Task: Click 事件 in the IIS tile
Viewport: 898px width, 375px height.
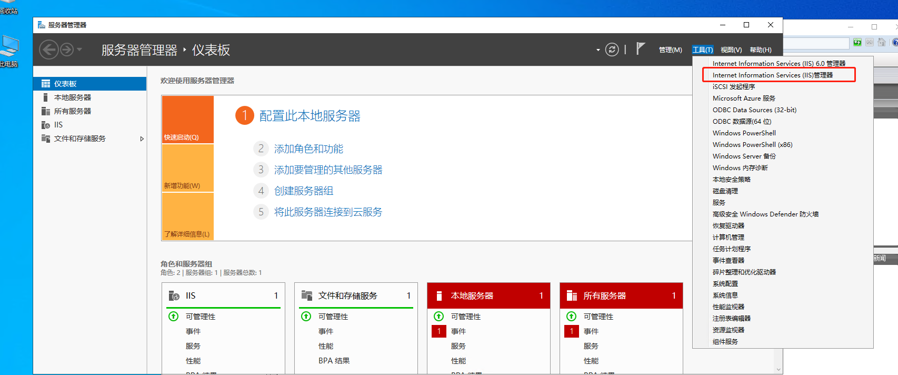Action: [193, 331]
